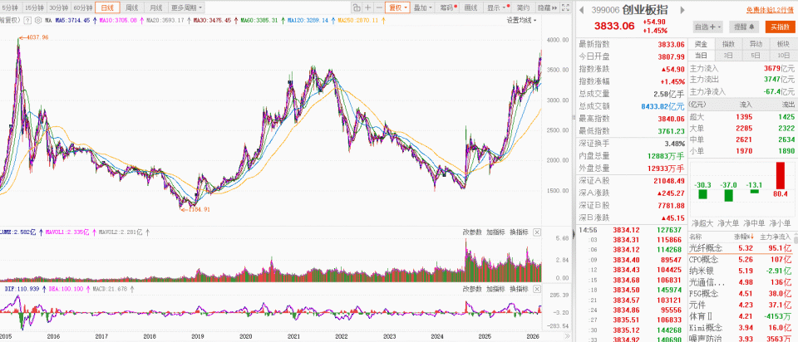The image size is (798, 342).
Task: Click the 主力净流入 column header
Action: tap(776, 237)
